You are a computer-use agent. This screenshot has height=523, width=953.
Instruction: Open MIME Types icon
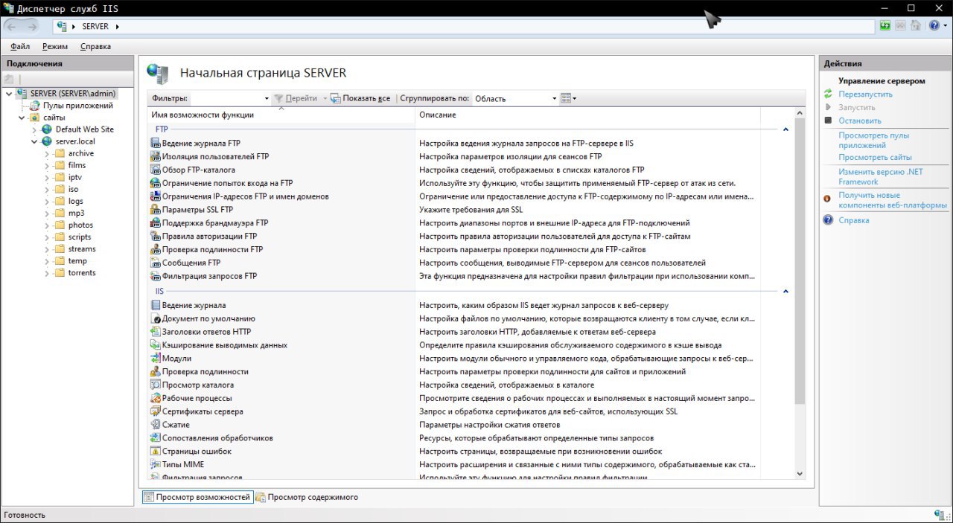156,464
